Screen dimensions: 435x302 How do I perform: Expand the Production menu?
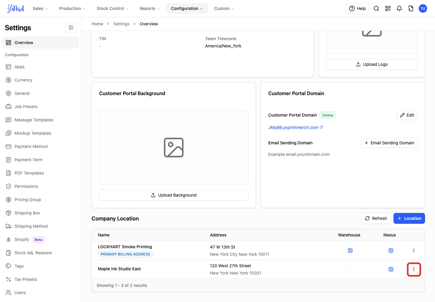pyautogui.click(x=72, y=8)
